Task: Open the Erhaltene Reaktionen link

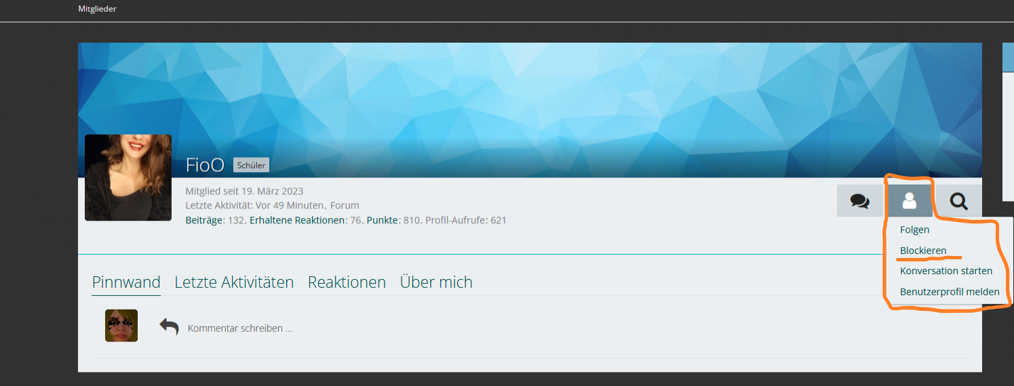Action: tap(297, 220)
